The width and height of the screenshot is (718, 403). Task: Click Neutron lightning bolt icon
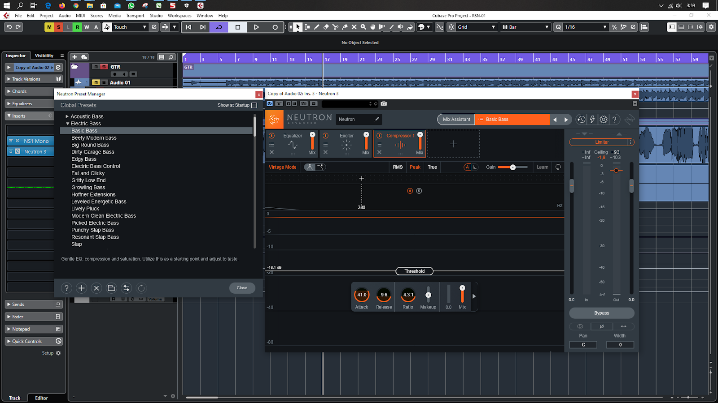592,120
